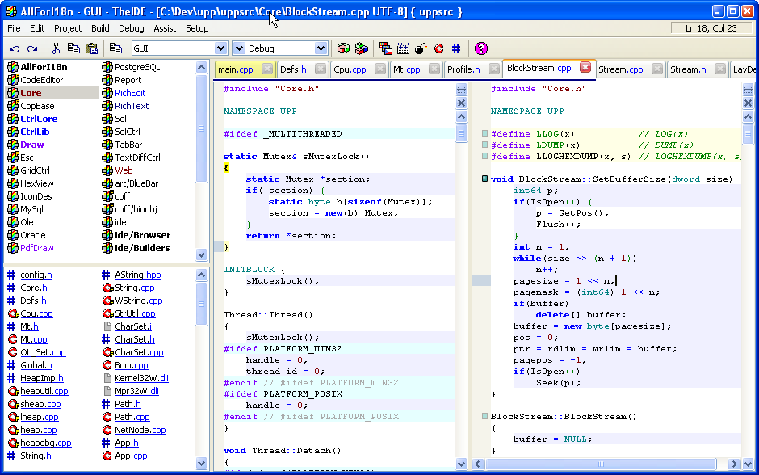Open Path.cpp from the file list
Screen dimensions: 759x475
pyautogui.click(x=132, y=417)
